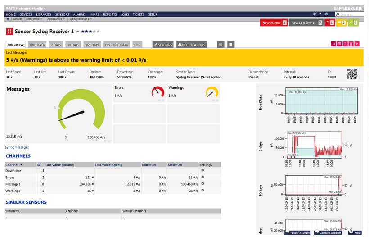Open the SETUP menu

[153, 14]
